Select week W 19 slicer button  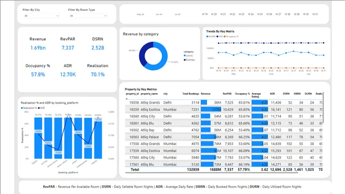205,14
